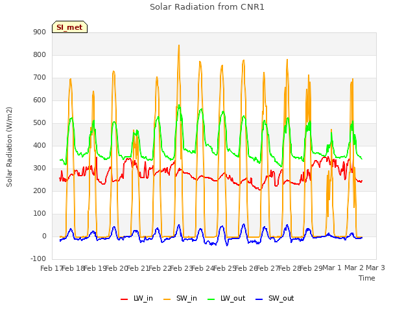This screenshot has height=311, width=415.
Task: Click the green LW_out legend color marker
Action: coord(211,299)
